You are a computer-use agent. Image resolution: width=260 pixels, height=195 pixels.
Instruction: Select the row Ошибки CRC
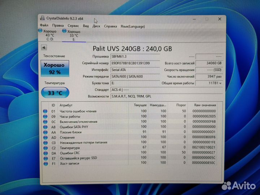click(129, 152)
